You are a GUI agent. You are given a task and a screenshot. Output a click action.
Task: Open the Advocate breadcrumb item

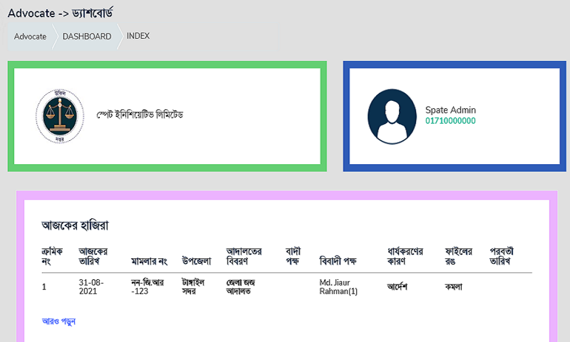[x=30, y=36]
